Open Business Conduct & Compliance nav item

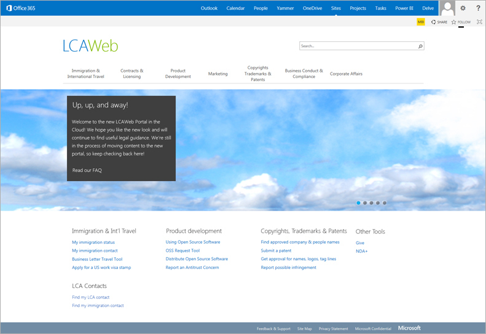click(x=304, y=74)
